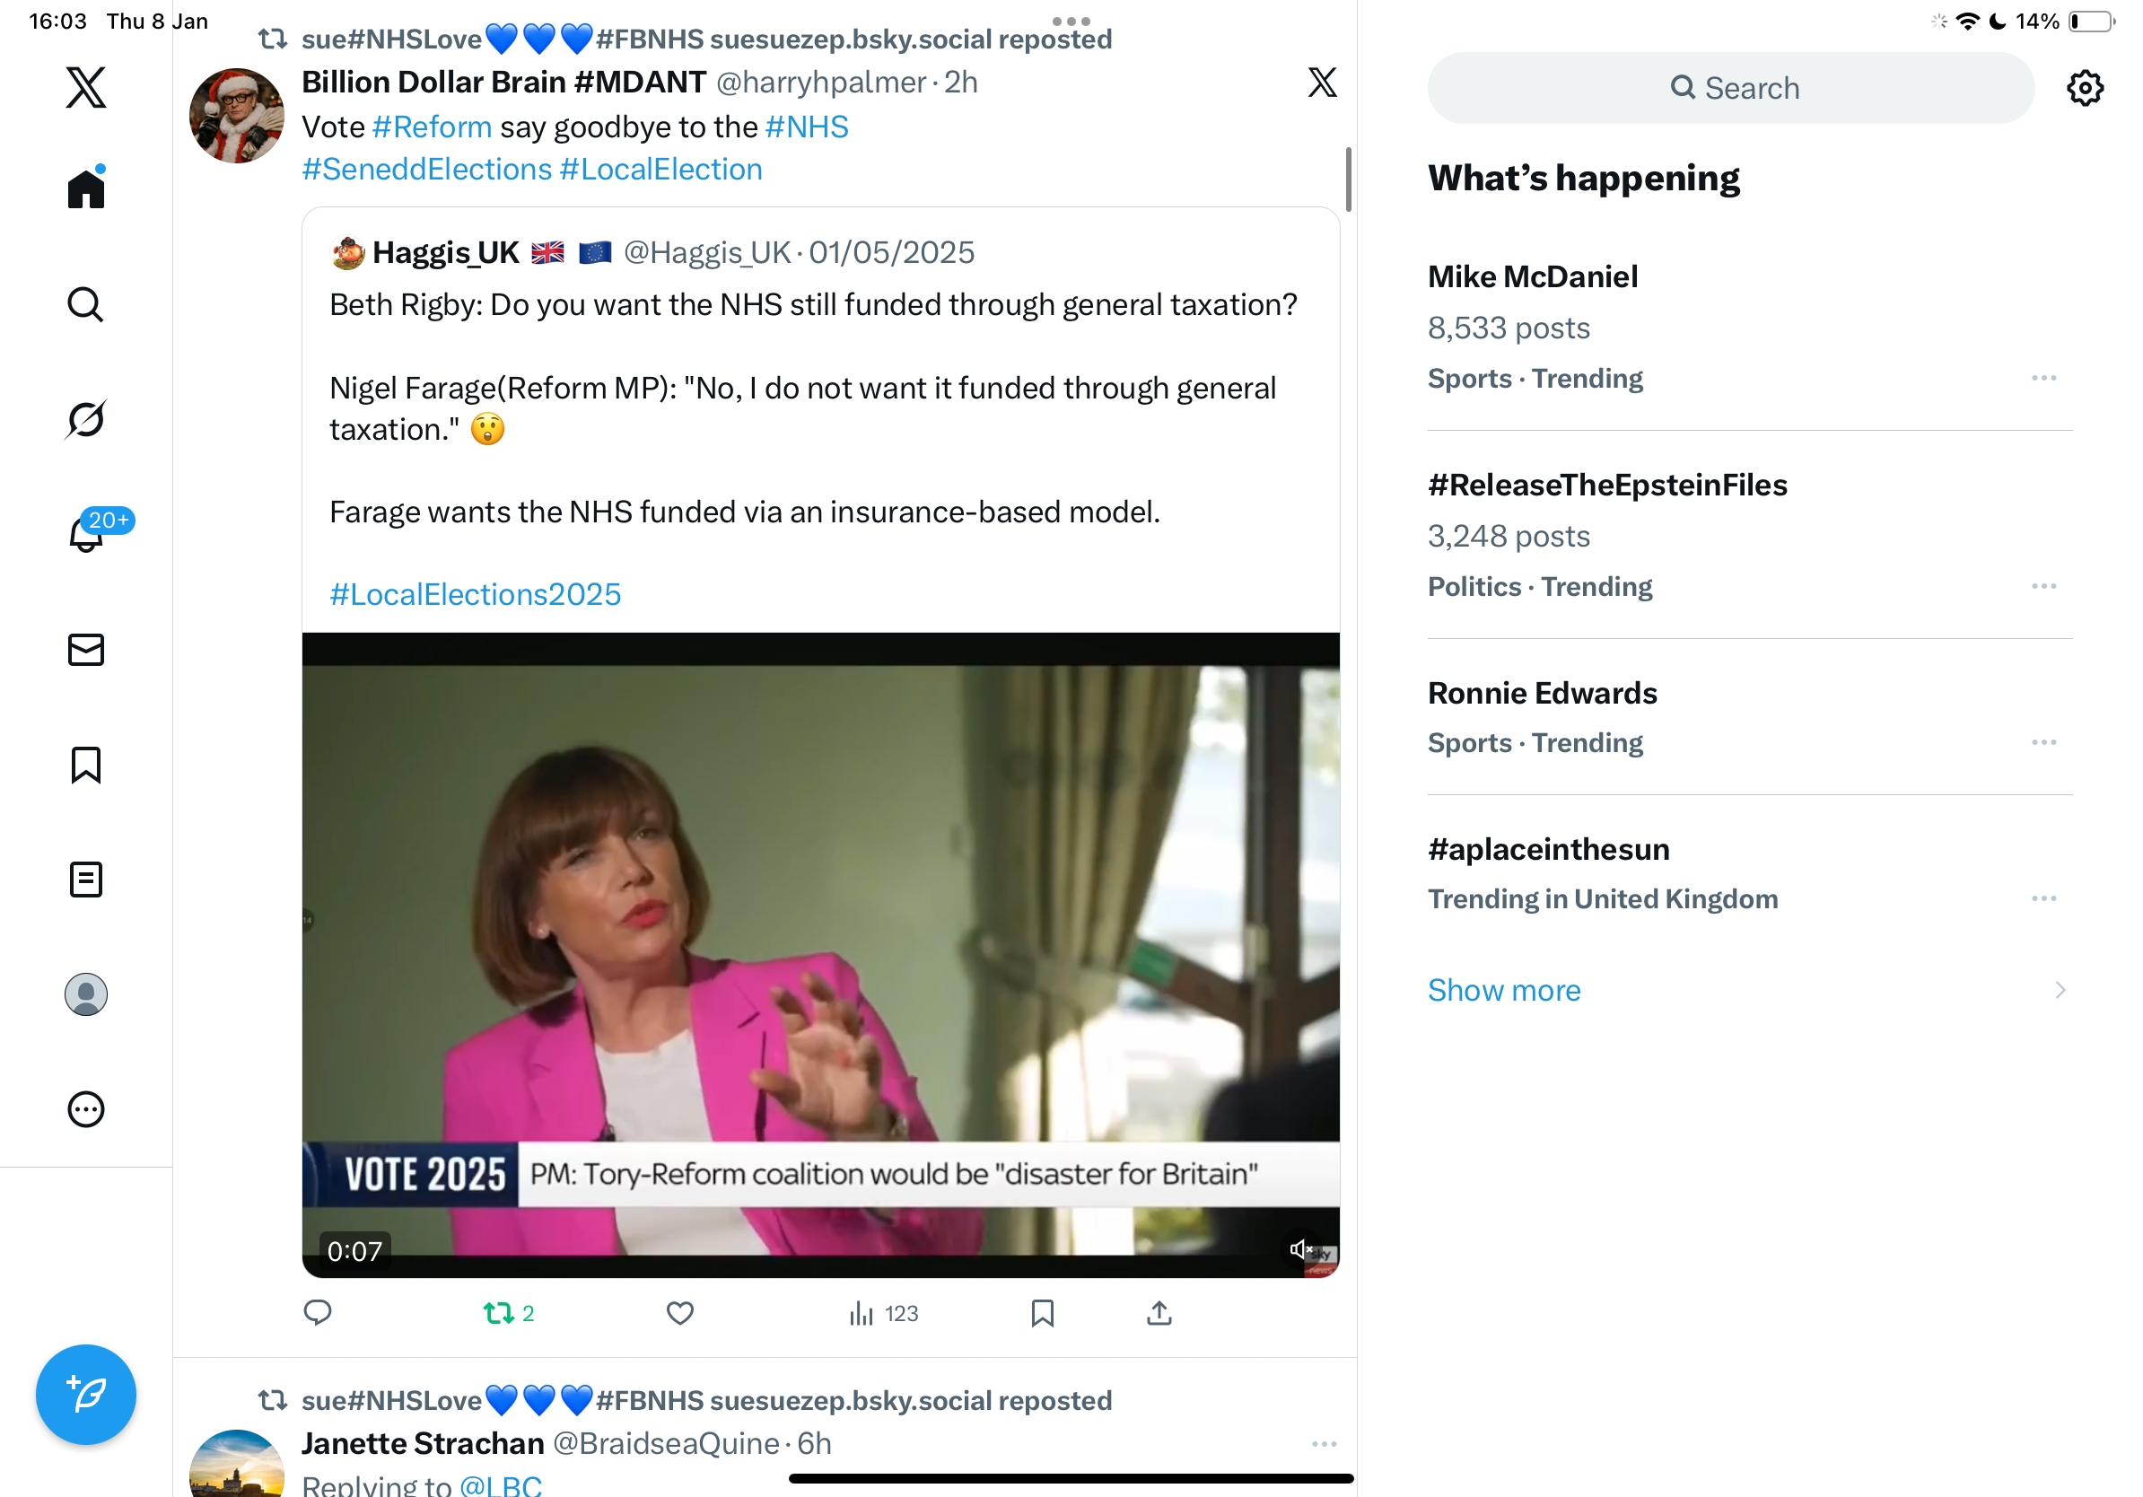Viewport: 2143px width, 1497px height.
Task: Open the settings gear beside search
Action: [x=2084, y=88]
